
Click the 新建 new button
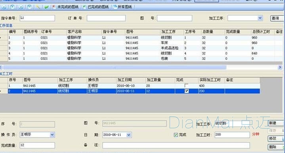pos(276,123)
